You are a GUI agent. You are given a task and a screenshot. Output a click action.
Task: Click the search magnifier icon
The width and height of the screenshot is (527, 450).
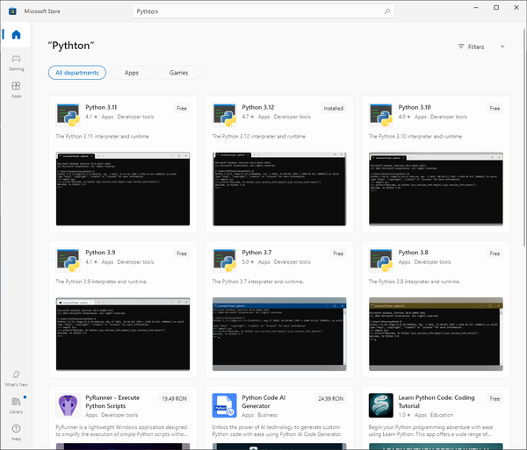[x=386, y=11]
